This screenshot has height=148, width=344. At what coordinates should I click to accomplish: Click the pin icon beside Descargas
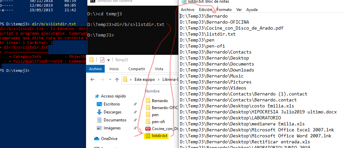pos(135,112)
